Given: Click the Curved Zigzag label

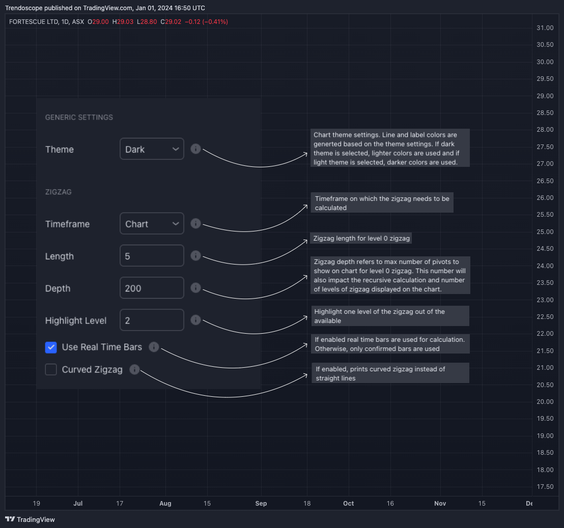Looking at the screenshot, I should [92, 369].
